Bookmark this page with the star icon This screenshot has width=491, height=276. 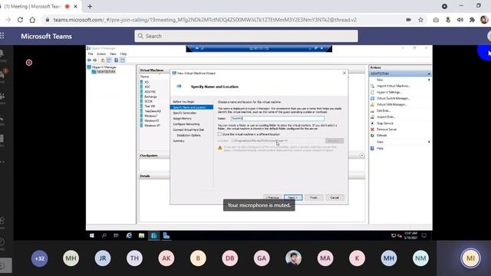420,20
